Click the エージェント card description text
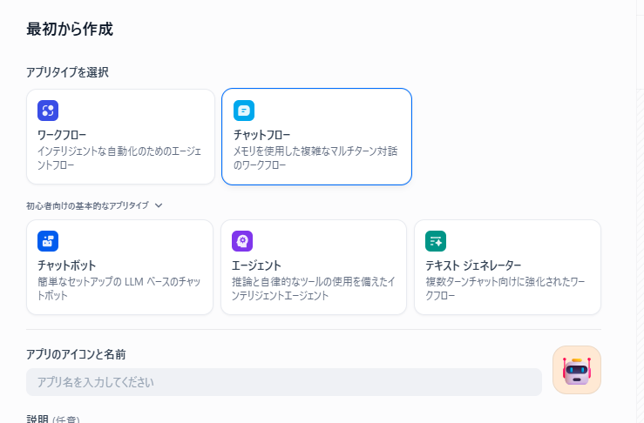 click(312, 288)
